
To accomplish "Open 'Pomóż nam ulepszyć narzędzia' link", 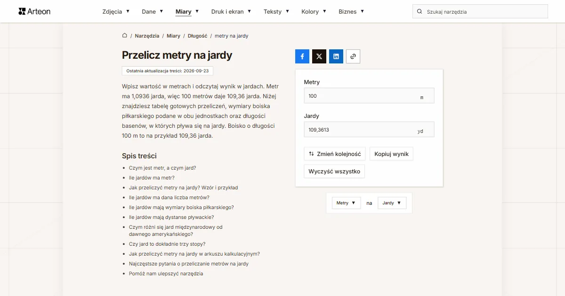I will click(x=166, y=273).
